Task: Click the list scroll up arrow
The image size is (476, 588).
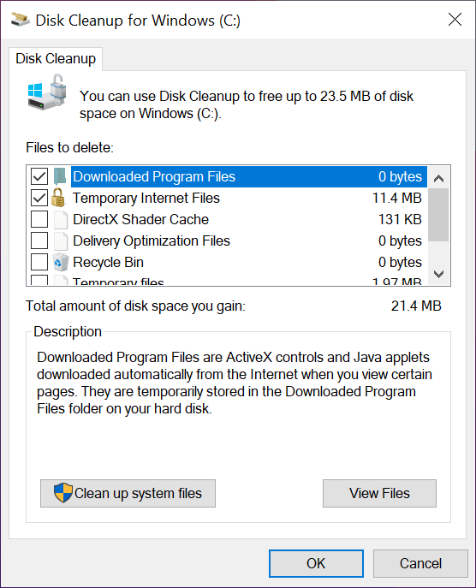Action: click(x=438, y=178)
